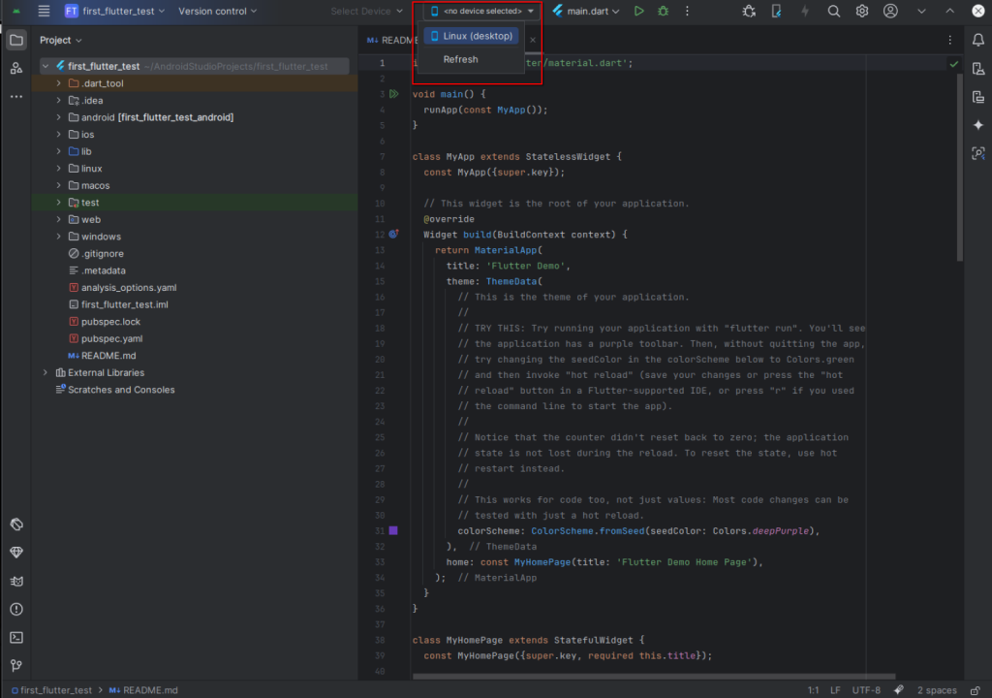Click the override gutter icon on line 12
Viewport: 992px width, 698px height.
[x=393, y=235]
